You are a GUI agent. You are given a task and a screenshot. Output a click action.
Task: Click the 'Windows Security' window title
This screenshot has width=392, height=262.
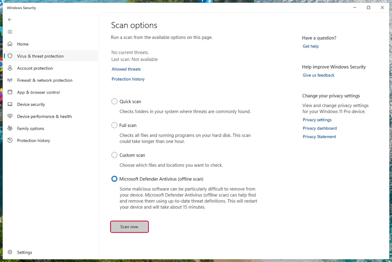tap(21, 8)
